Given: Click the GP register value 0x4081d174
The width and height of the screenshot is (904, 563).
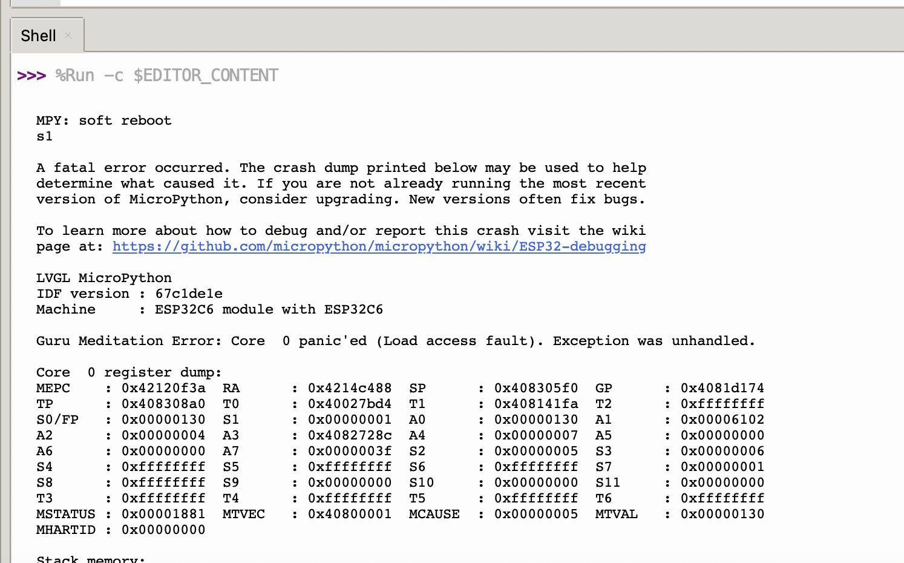Looking at the screenshot, I should [x=722, y=388].
